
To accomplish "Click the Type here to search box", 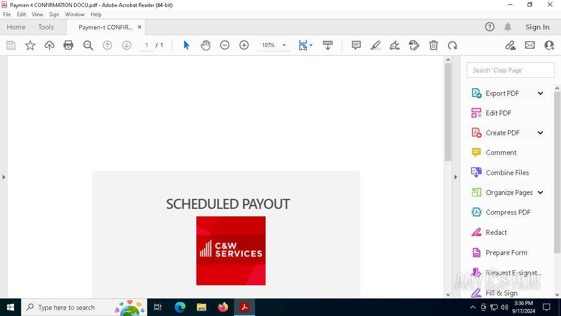I will pyautogui.click(x=85, y=307).
